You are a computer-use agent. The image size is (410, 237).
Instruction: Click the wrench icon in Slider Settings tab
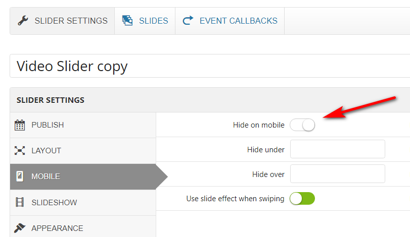(x=23, y=21)
